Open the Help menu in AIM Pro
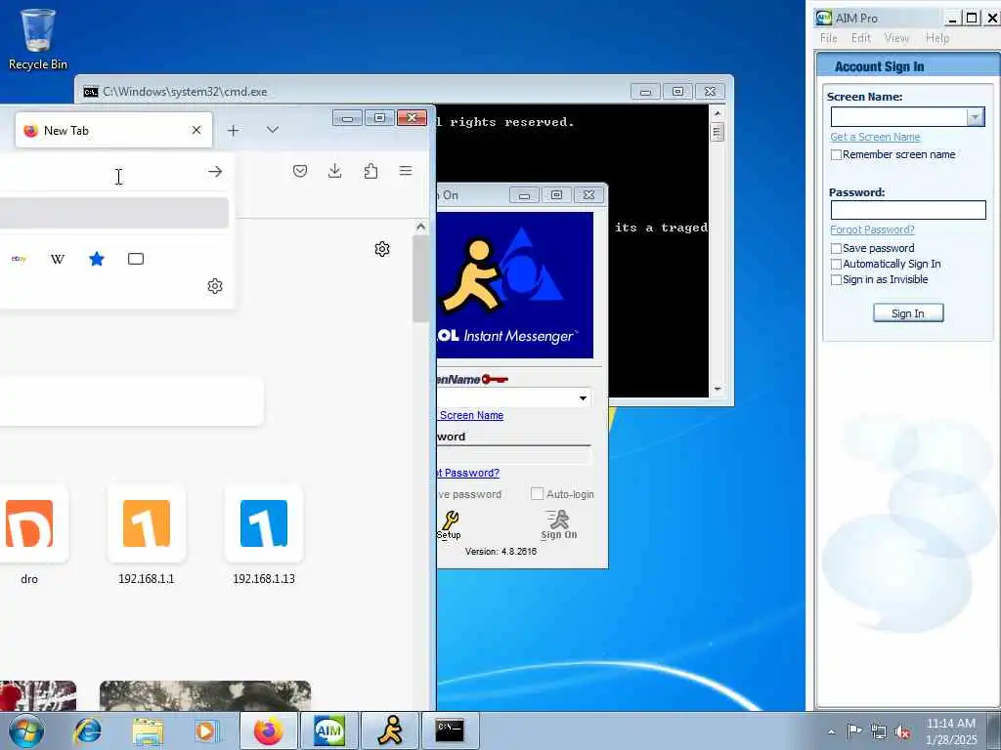Viewport: 1001px width, 750px height. pyautogui.click(x=937, y=38)
